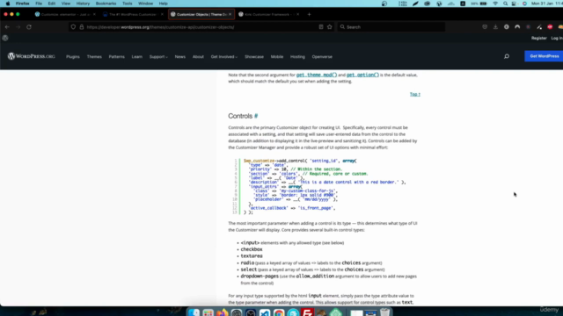Open Firefox from the dock

pyautogui.click(x=223, y=312)
